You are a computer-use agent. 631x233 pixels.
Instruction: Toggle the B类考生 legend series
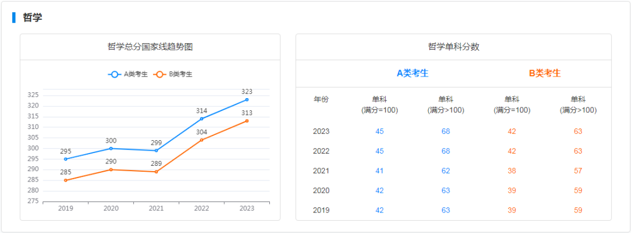click(x=173, y=74)
